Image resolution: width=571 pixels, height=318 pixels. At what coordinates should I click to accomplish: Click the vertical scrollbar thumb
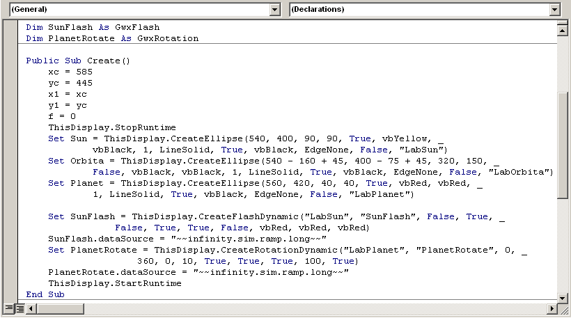point(562,145)
